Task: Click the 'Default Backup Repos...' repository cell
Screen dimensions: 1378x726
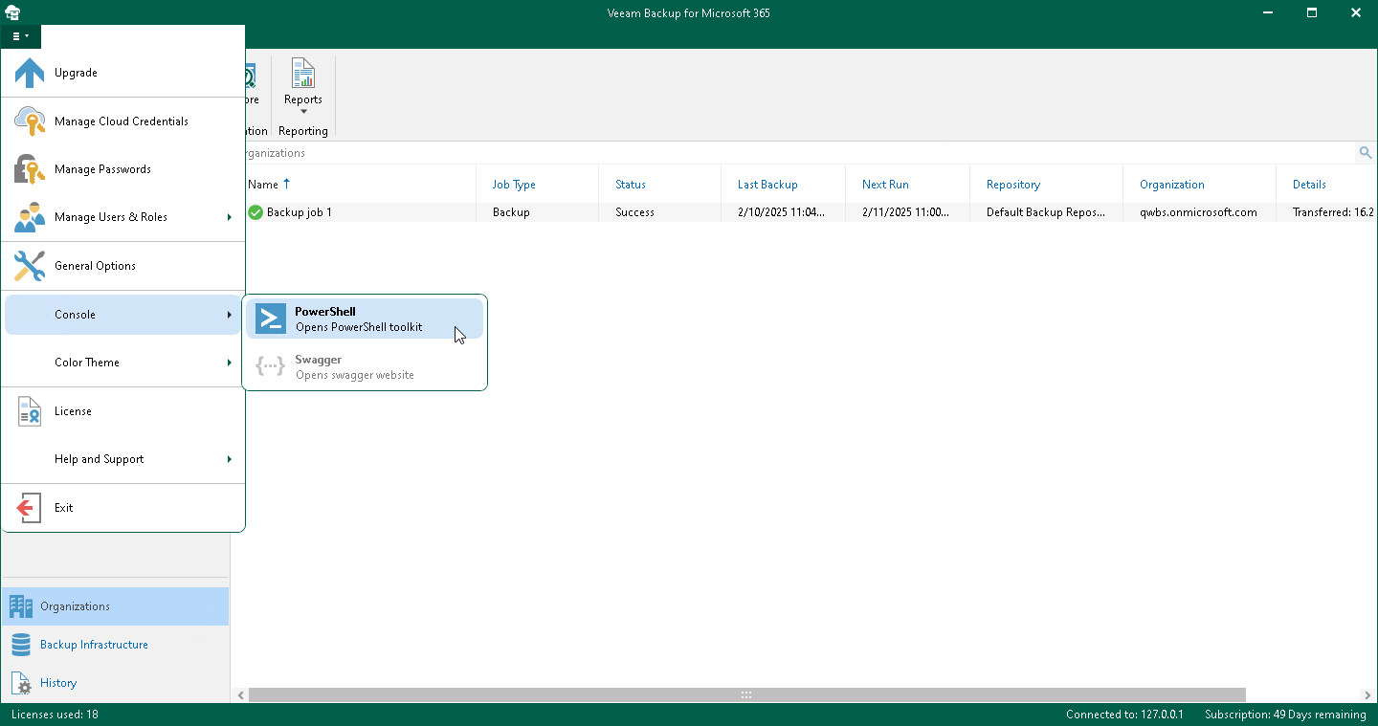Action: click(x=1046, y=212)
